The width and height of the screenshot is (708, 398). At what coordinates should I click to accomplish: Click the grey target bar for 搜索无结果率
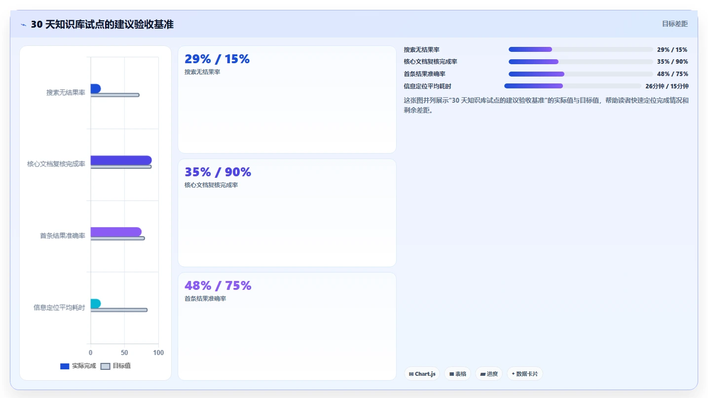pos(115,95)
